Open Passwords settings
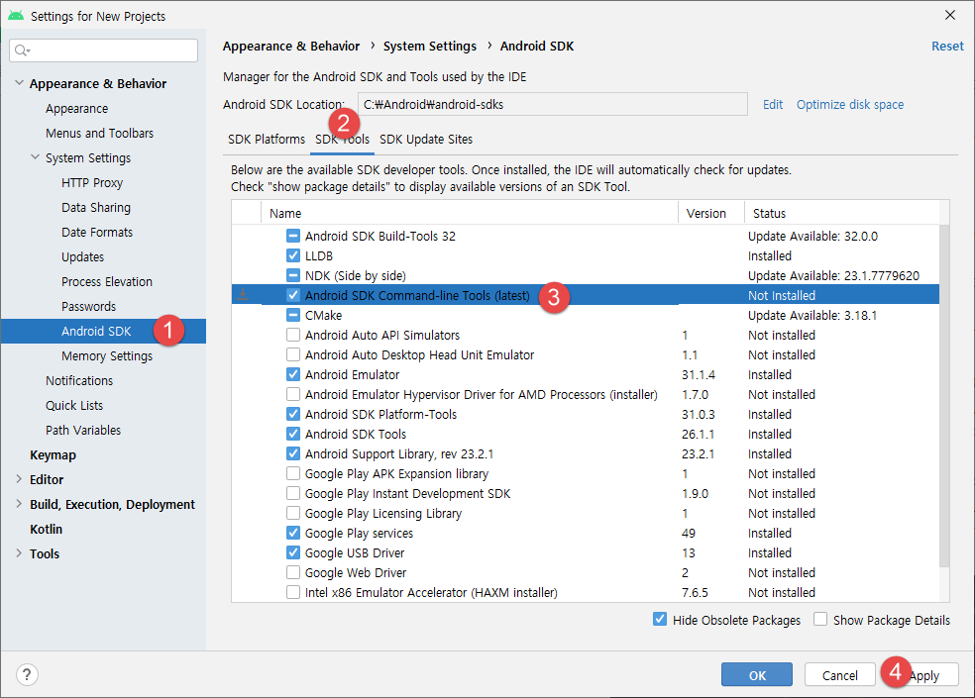This screenshot has height=698, width=975. pos(88,306)
